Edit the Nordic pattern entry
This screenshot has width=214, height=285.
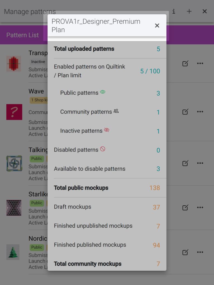(185, 252)
